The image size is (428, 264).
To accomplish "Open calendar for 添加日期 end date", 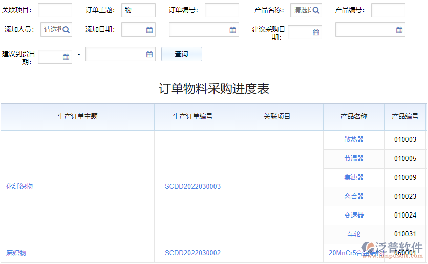I will 232,30.
